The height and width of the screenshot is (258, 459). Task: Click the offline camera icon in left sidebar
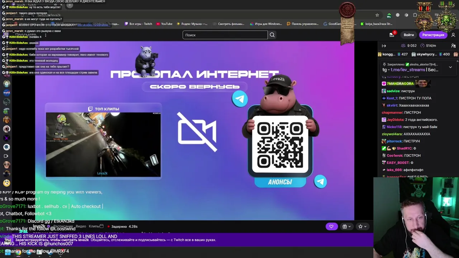coord(6,156)
